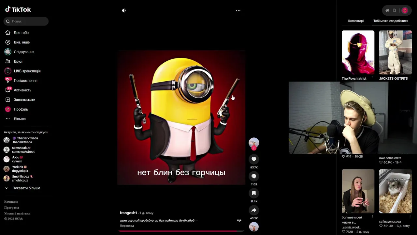Image resolution: width=417 pixels, height=235 pixels.
Task: Open the sound disc avatar below share
Action: point(254,227)
